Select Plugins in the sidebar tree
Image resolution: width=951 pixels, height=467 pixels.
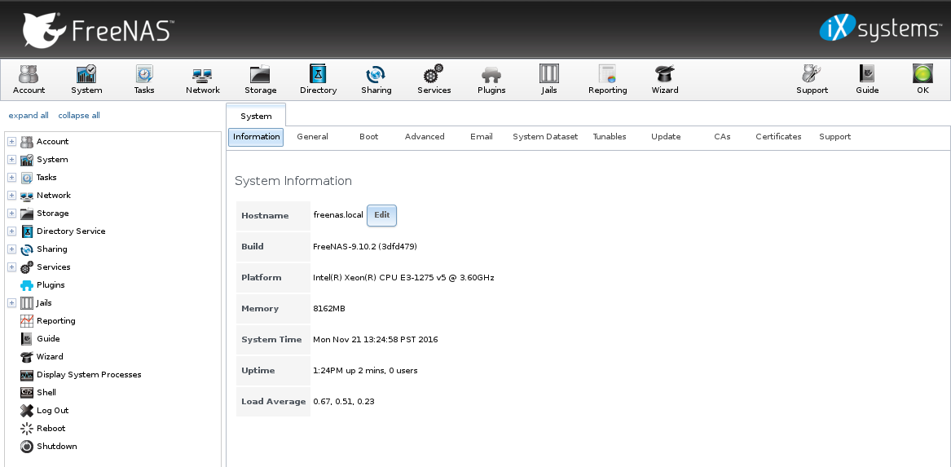click(x=51, y=285)
